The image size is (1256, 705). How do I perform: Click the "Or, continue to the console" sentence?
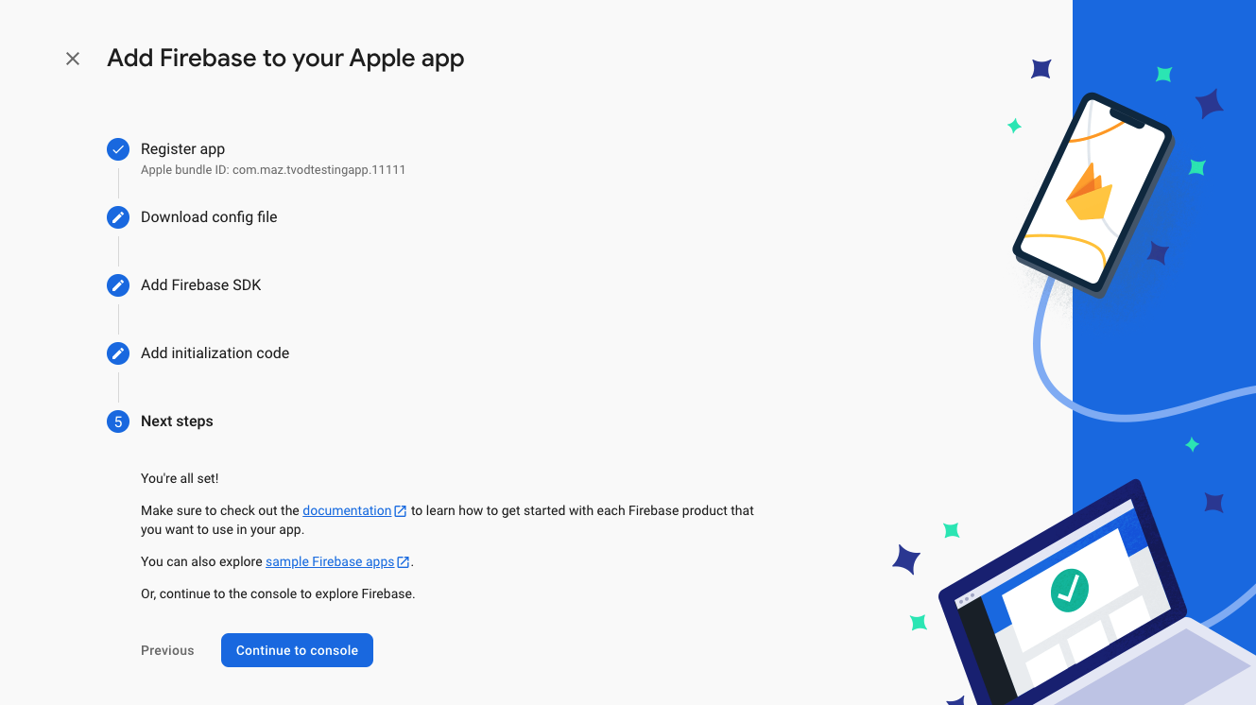[278, 593]
